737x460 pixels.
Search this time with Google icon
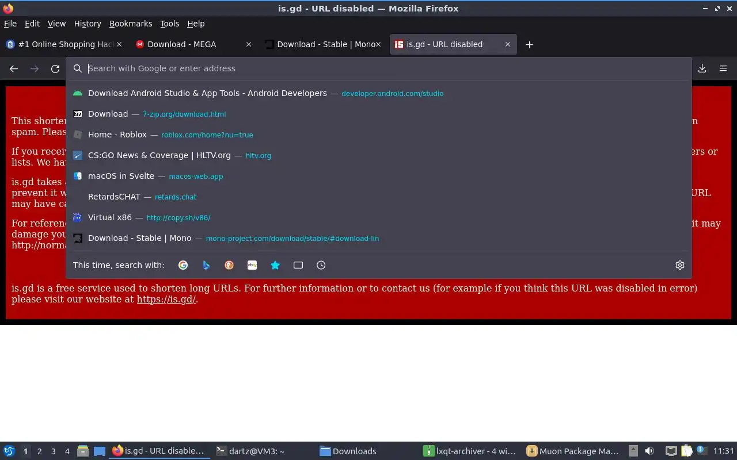tap(183, 265)
